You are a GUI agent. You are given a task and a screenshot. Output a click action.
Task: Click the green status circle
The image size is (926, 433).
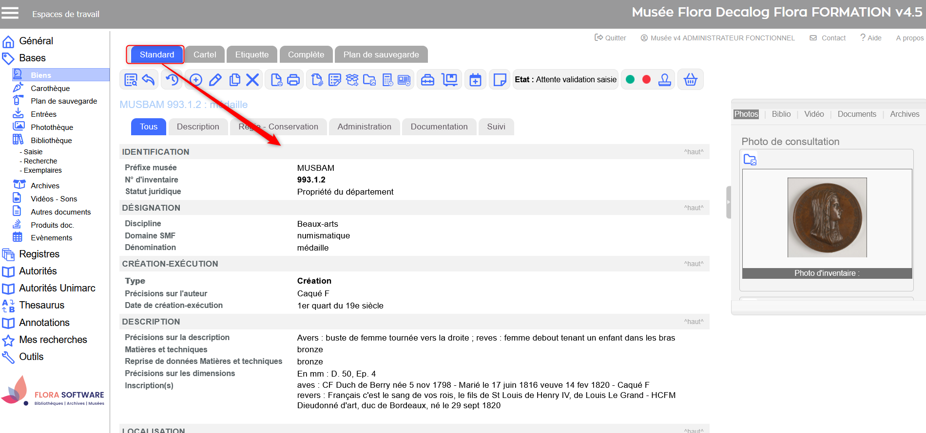[630, 80]
